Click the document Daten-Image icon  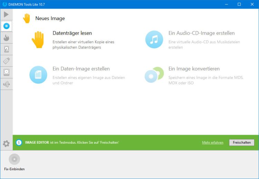[x=38, y=75]
